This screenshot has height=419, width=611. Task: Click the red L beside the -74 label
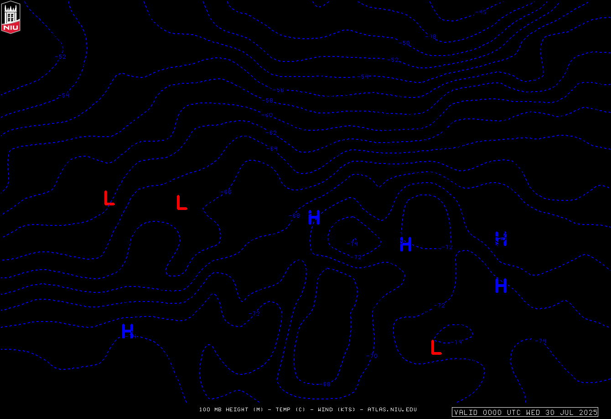coord(436,347)
